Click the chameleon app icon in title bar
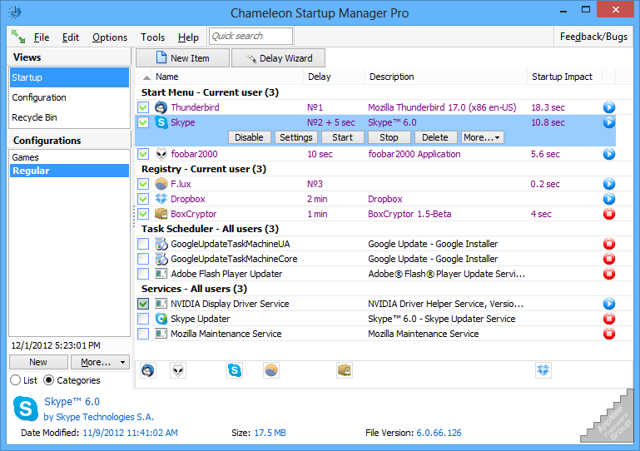This screenshot has width=640, height=451. click(15, 12)
